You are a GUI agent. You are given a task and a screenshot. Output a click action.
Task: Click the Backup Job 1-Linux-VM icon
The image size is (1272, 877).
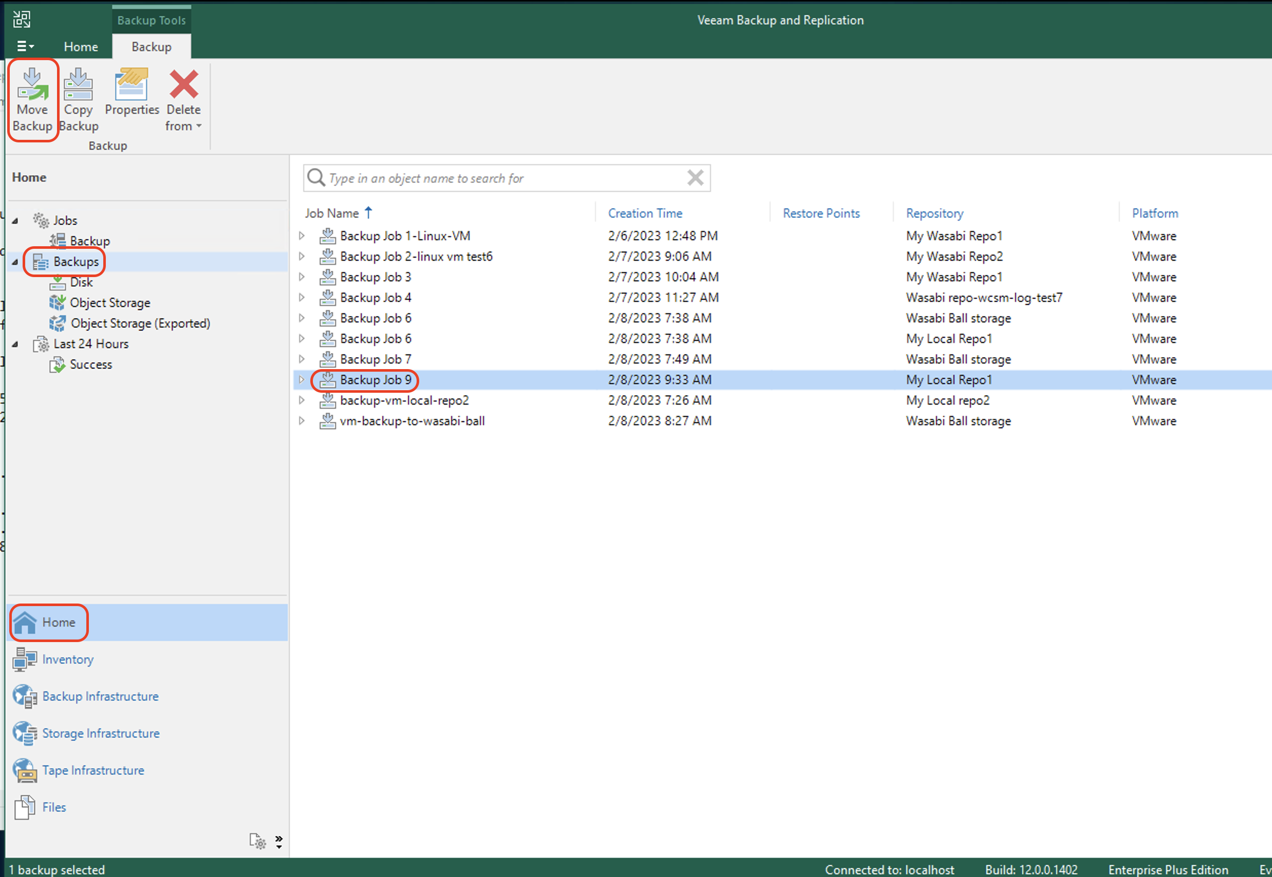328,236
